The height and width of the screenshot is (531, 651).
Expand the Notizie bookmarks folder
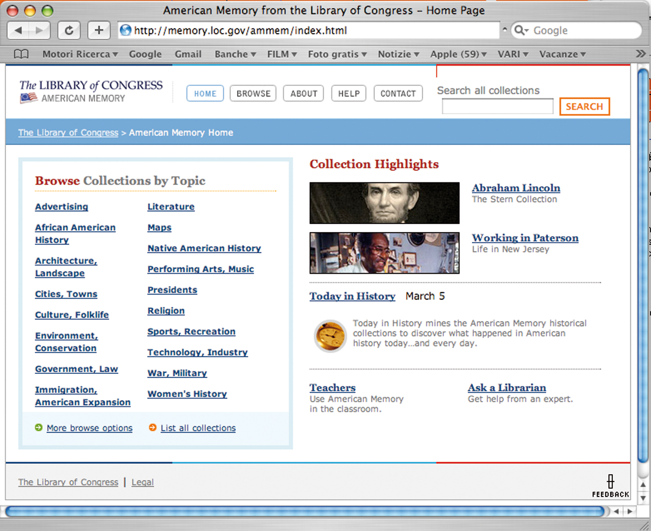398,54
